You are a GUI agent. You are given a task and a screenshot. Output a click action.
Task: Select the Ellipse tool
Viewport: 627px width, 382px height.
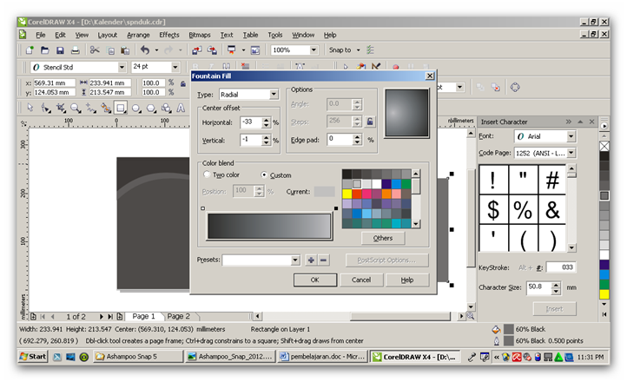[x=136, y=108]
